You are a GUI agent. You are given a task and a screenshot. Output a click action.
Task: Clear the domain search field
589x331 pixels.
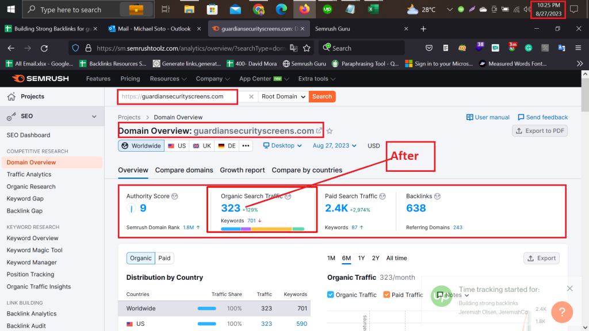coord(251,97)
